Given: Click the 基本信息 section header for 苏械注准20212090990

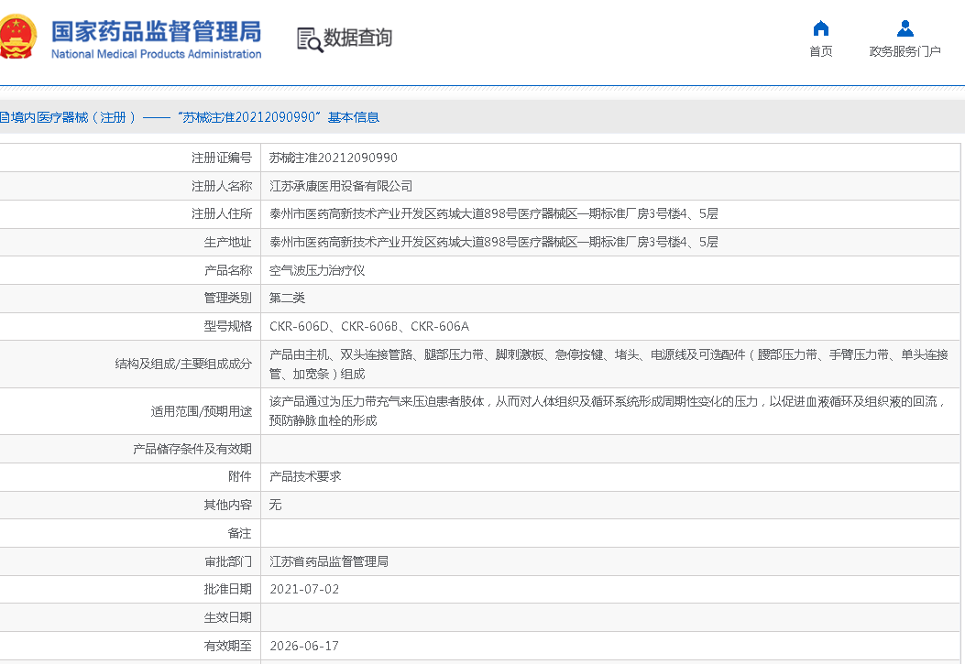Looking at the screenshot, I should tap(189, 117).
